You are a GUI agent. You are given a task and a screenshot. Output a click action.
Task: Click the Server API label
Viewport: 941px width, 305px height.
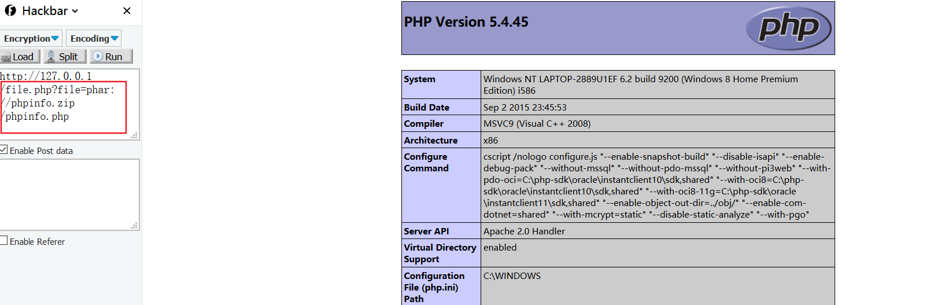(426, 231)
